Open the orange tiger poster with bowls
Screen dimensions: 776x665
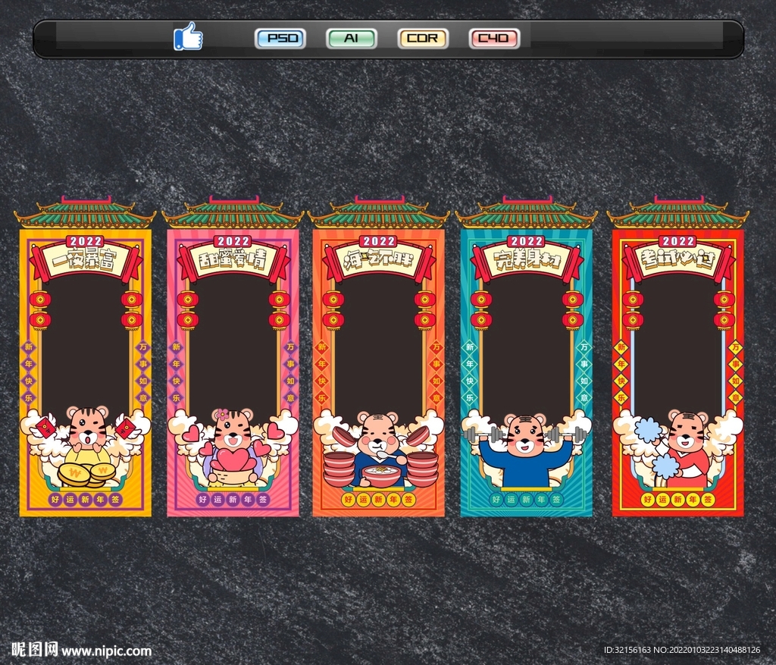click(x=379, y=356)
